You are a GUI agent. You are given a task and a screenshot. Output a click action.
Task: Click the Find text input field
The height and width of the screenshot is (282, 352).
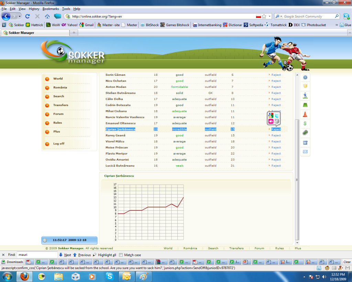pyautogui.click(x=37, y=255)
